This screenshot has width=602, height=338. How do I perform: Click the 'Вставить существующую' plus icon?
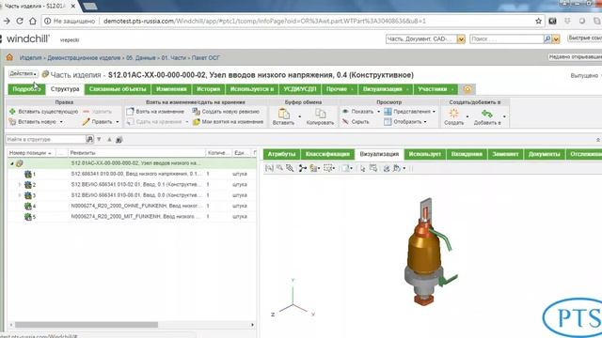[x=12, y=112]
